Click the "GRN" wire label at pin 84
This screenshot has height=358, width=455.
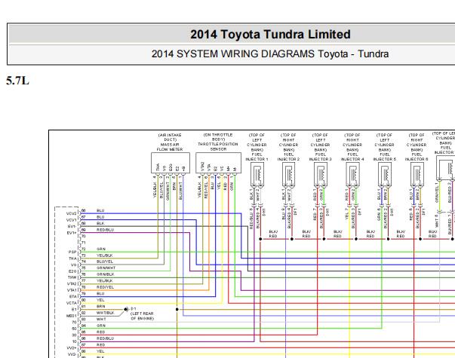100,326
